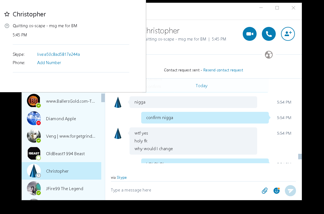324x214 pixels.
Task: Send the message with paper plane button
Action: [290, 190]
